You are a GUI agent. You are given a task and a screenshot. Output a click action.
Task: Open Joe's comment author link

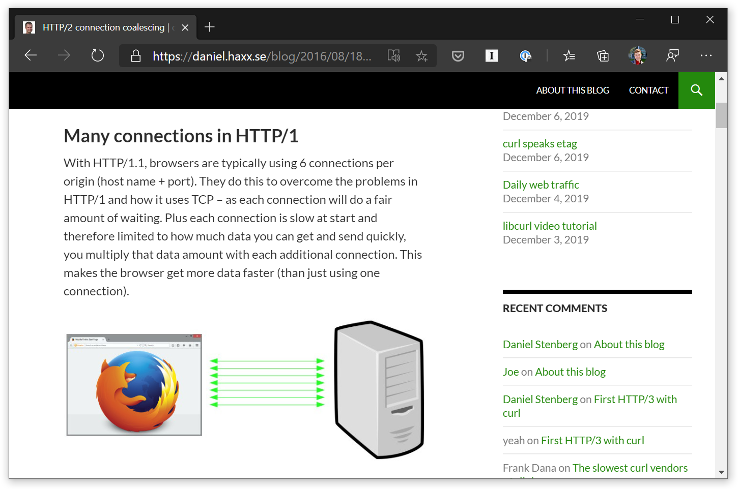[x=510, y=372]
